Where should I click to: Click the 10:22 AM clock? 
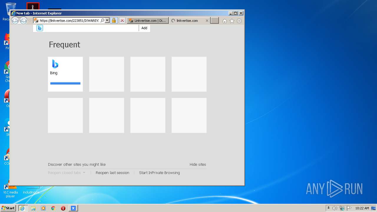click(362, 208)
